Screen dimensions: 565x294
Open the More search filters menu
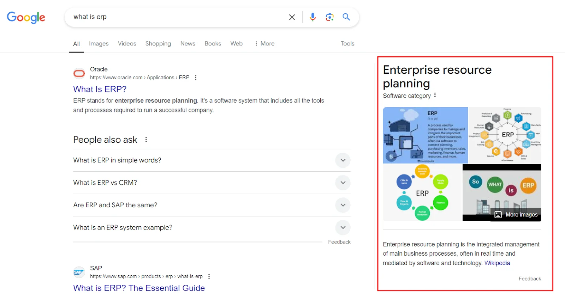(x=264, y=44)
